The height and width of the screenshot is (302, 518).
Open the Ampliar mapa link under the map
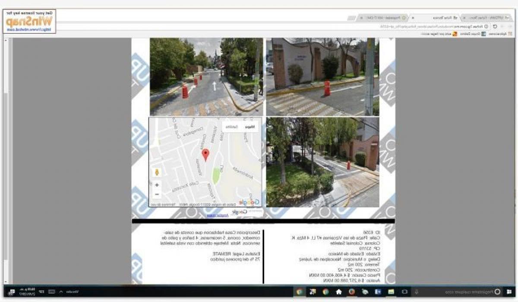click(x=213, y=215)
